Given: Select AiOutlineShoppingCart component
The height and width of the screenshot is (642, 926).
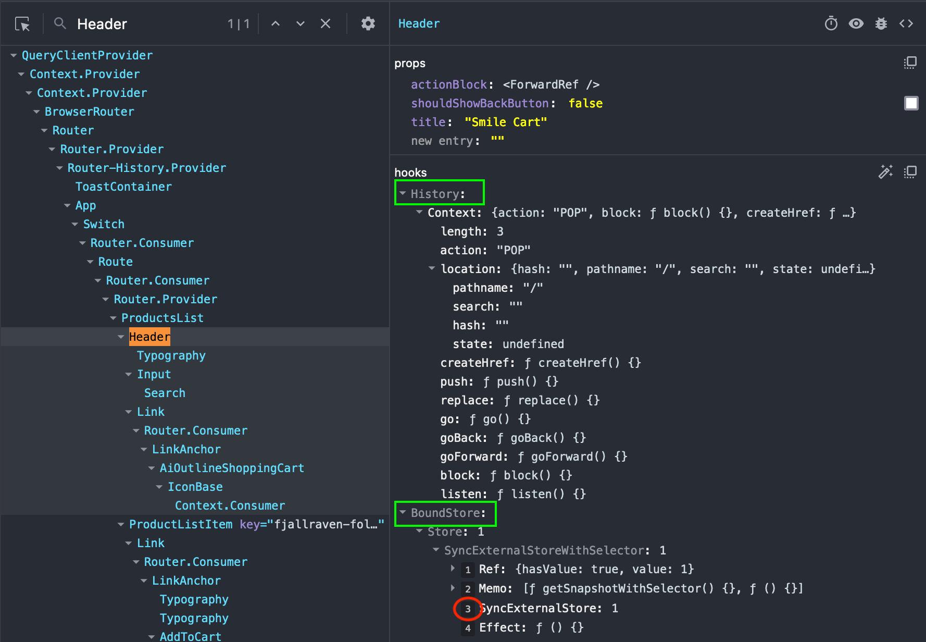Looking at the screenshot, I should pos(232,468).
